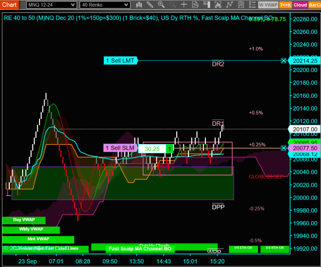Open the 40 Renko interval dropdown

click(x=105, y=5)
